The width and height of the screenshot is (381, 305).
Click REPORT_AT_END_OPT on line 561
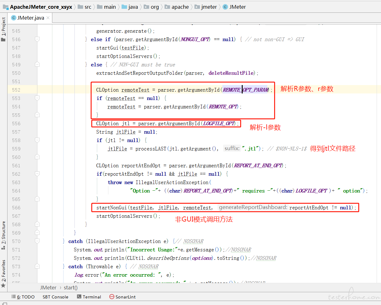coord(258,165)
